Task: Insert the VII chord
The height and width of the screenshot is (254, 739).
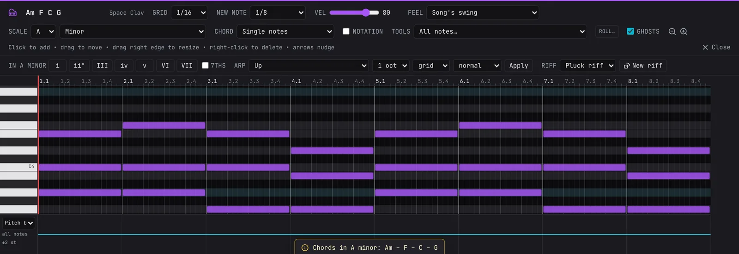Action: [187, 66]
